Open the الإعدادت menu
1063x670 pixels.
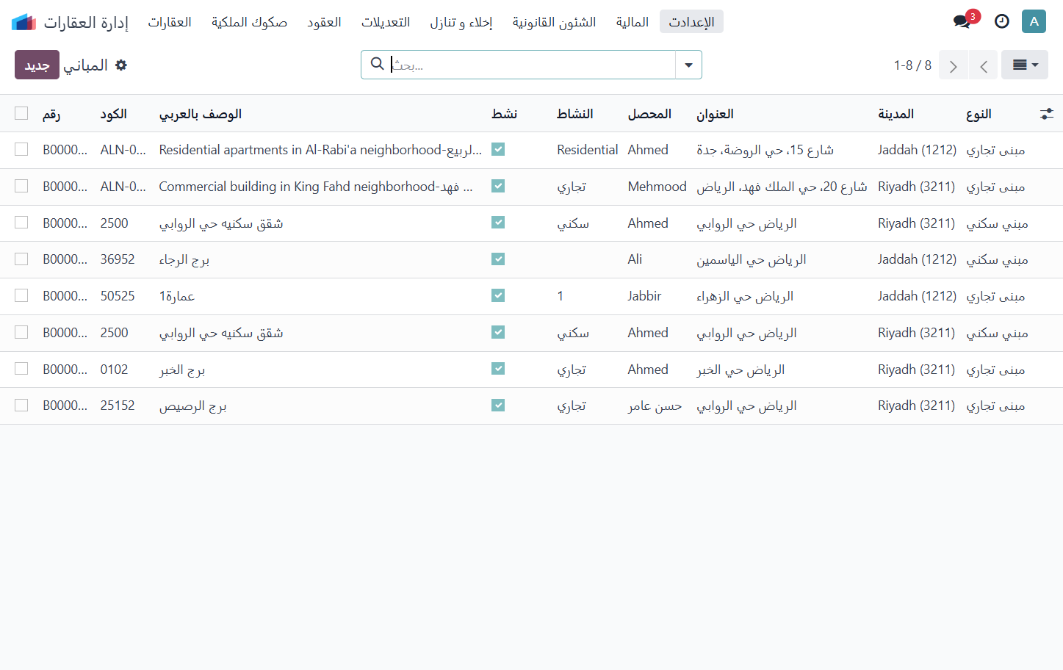(691, 22)
